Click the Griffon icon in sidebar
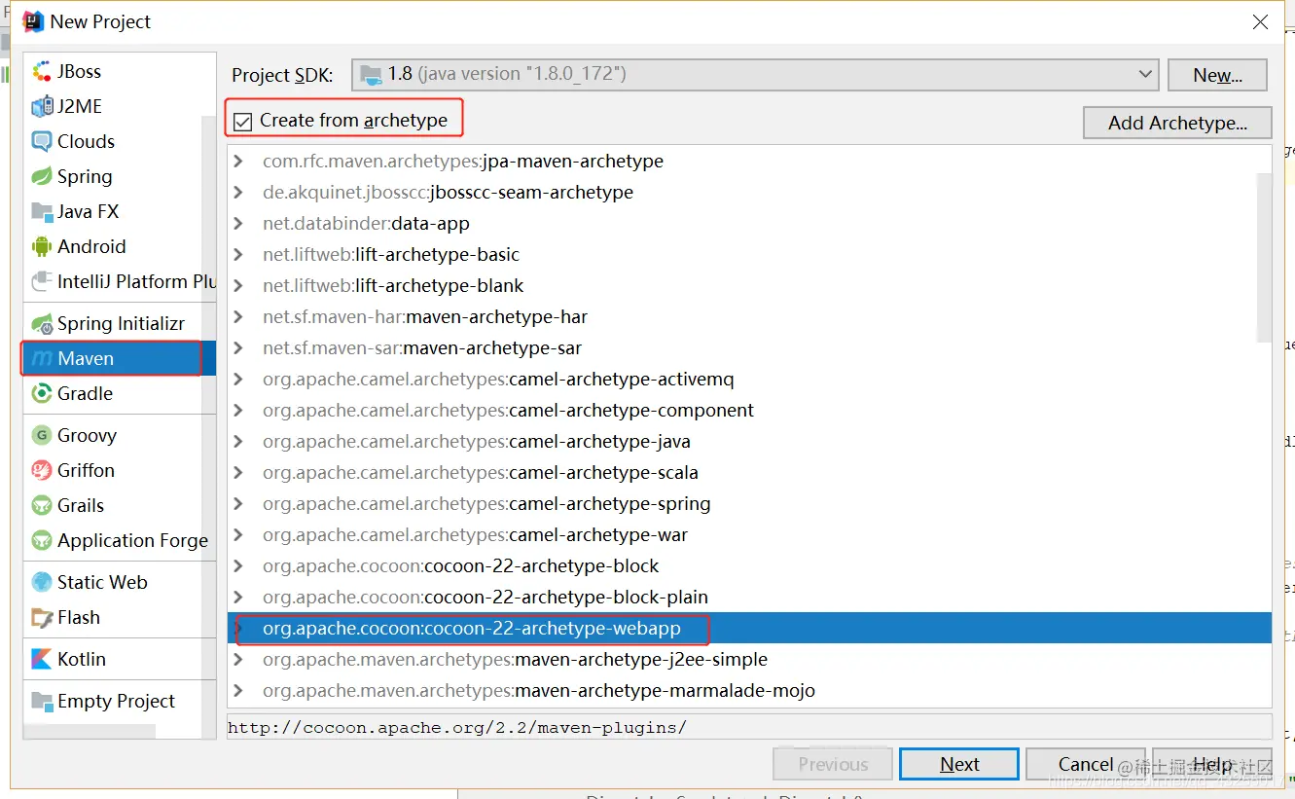This screenshot has width=1295, height=799. click(41, 470)
